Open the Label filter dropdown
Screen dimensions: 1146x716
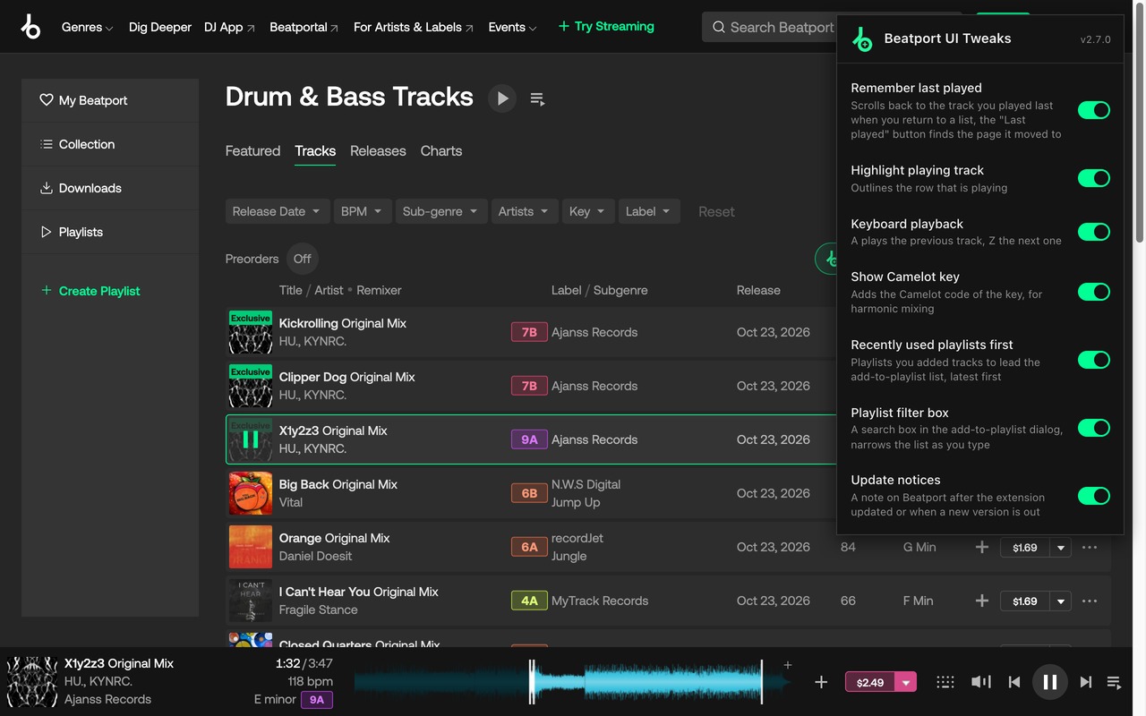tap(649, 211)
